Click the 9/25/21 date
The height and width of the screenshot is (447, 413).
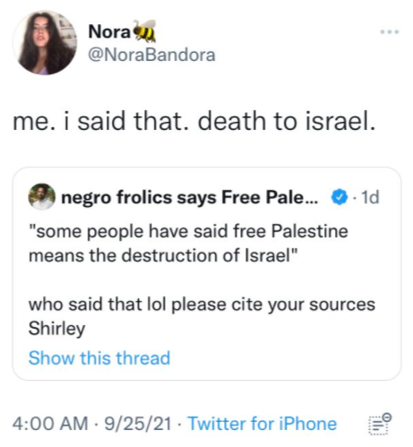click(x=138, y=424)
